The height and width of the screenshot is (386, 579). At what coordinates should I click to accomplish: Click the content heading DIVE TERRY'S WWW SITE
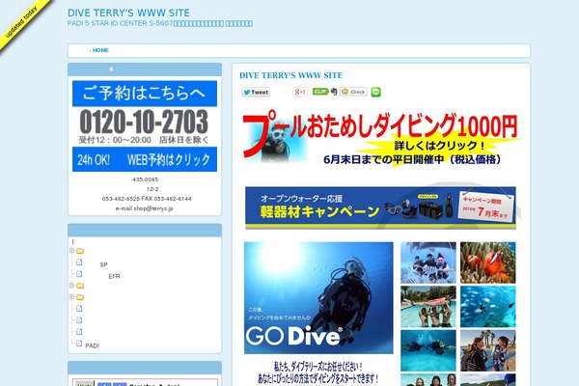click(x=291, y=75)
